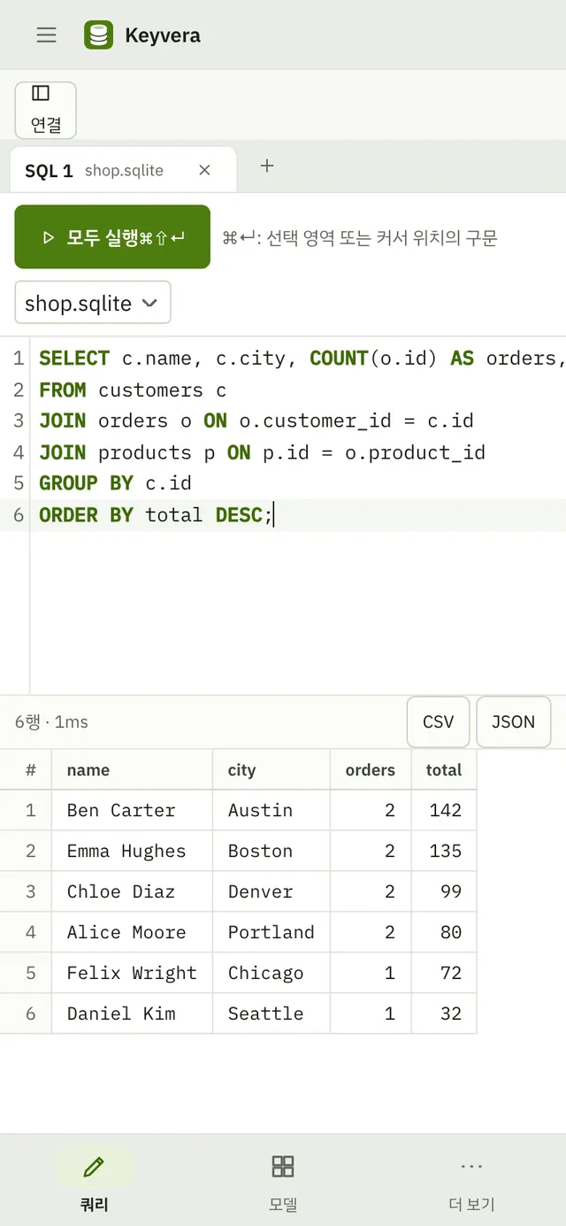Place cursor in SQL editor line 1

pos(298,358)
